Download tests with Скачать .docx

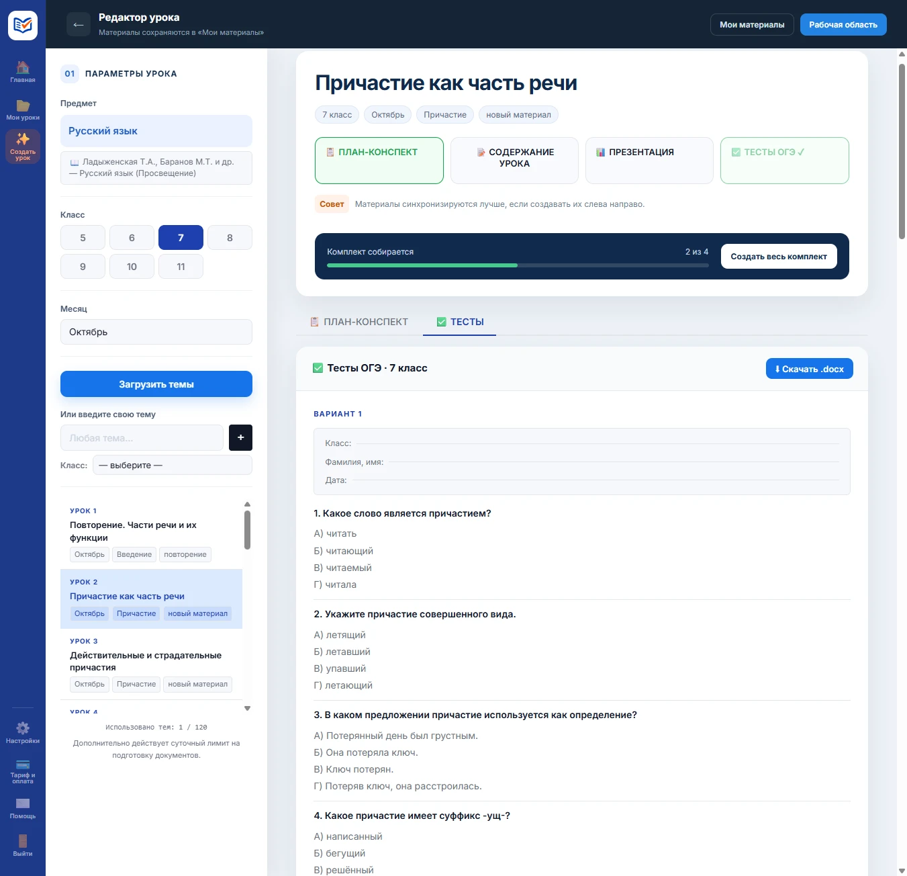coord(810,369)
